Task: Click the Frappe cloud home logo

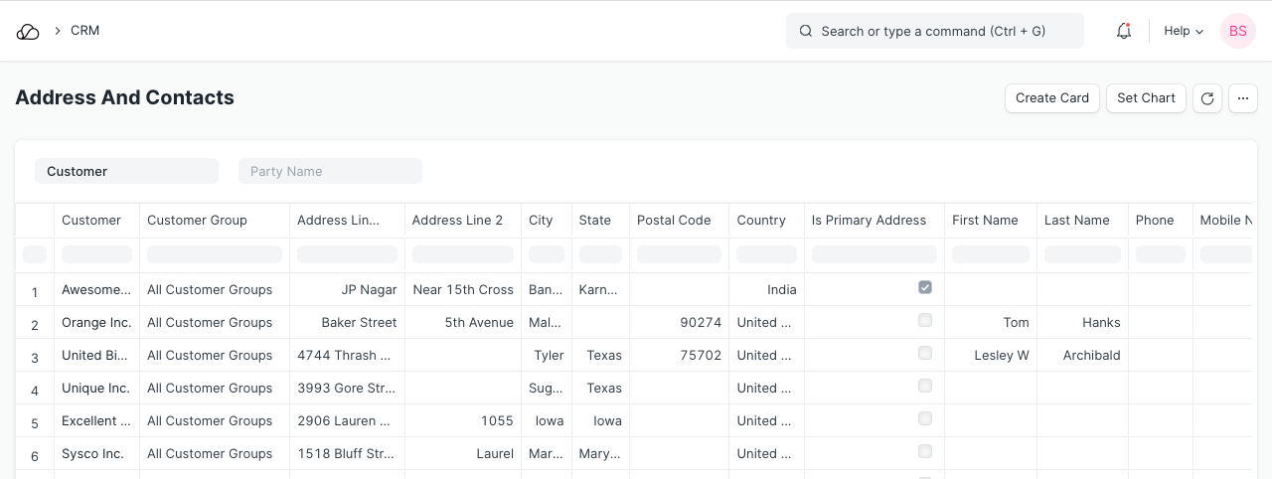Action: coord(28,31)
